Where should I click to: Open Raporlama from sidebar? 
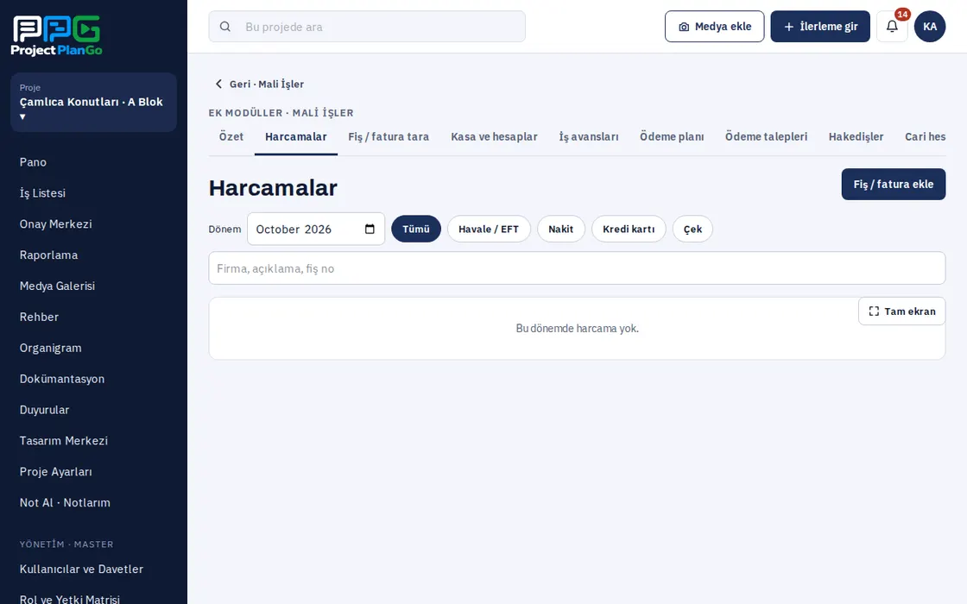94,255
